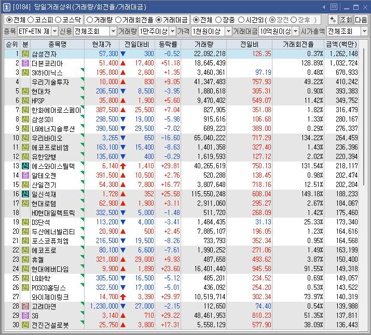This screenshot has height=335, width=371.
Task: Click the up arrow icon for 와이제이링크
Action: (x=123, y=297)
